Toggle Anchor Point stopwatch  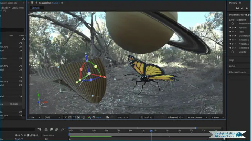[x=233, y=24]
